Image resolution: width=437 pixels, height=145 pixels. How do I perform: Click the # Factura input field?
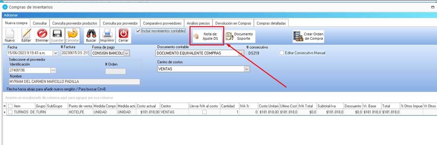[75, 53]
